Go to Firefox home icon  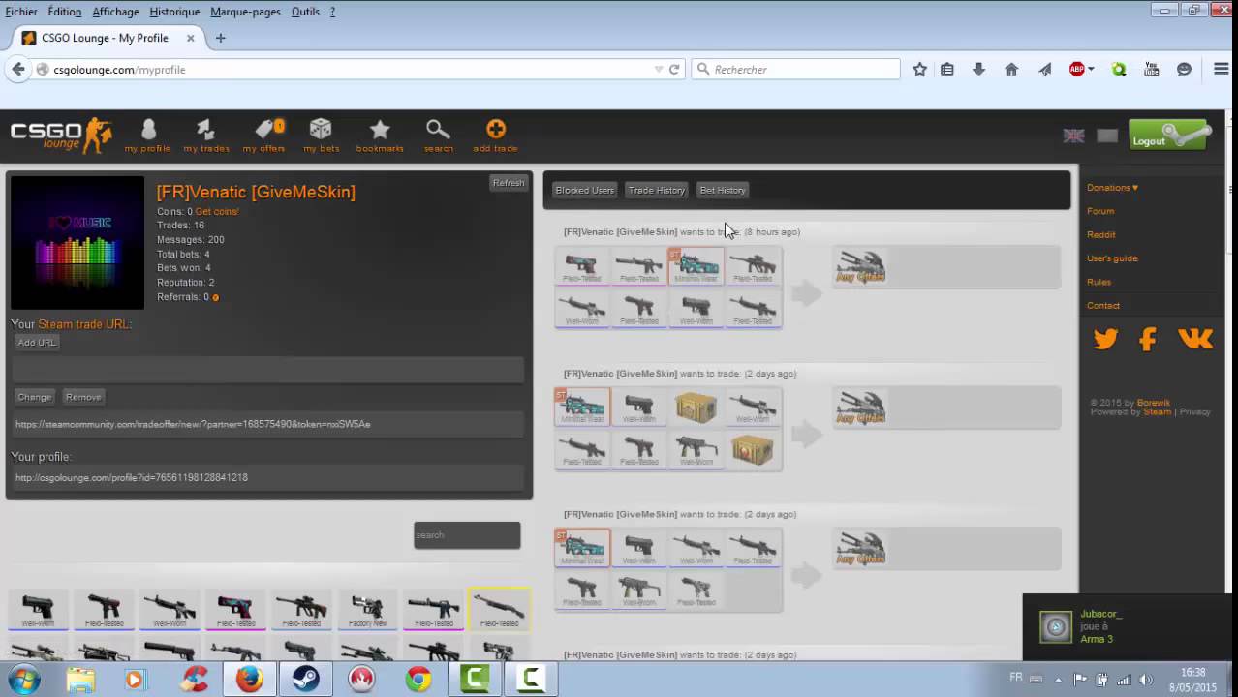pyautogui.click(x=1011, y=70)
